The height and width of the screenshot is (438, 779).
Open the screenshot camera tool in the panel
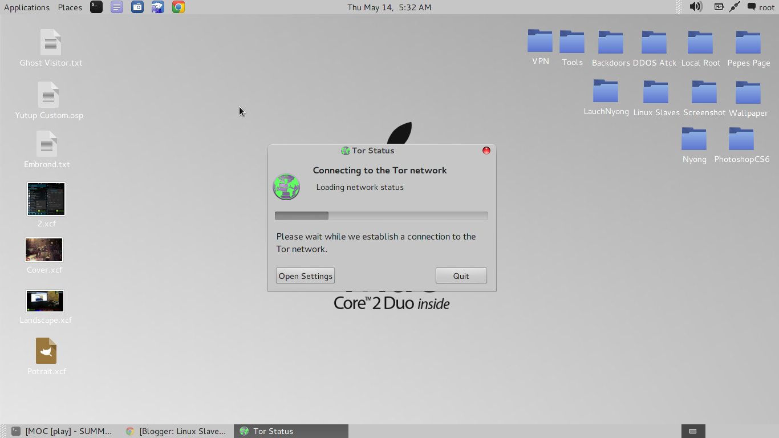[137, 7]
